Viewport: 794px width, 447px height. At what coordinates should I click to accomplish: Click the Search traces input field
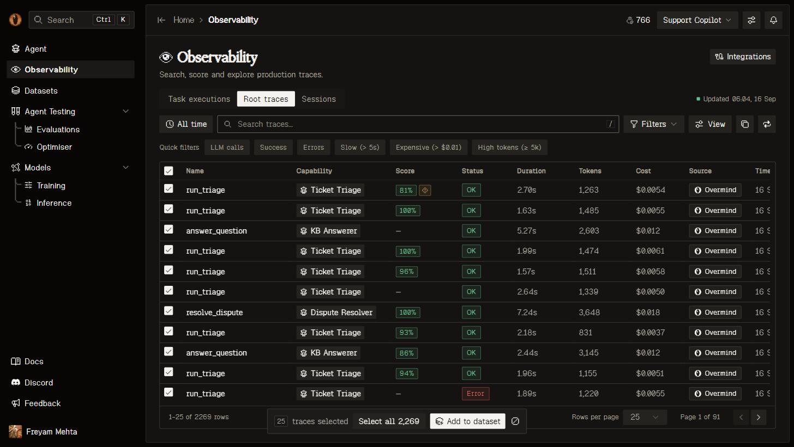pyautogui.click(x=418, y=124)
